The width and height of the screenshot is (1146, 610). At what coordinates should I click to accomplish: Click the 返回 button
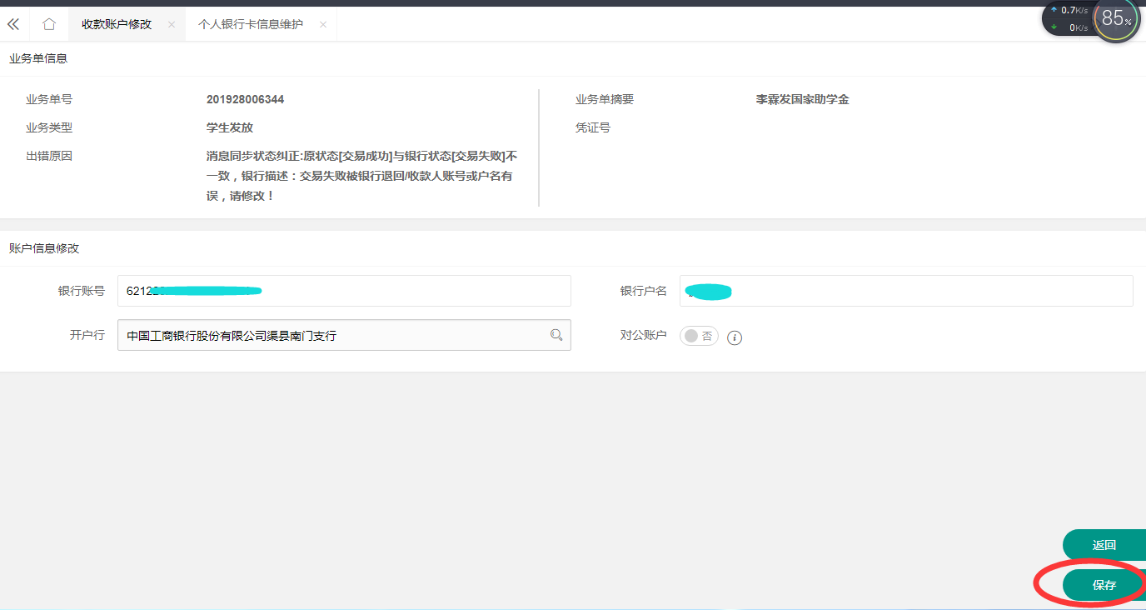[1104, 545]
